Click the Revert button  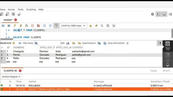(x=167, y=71)
